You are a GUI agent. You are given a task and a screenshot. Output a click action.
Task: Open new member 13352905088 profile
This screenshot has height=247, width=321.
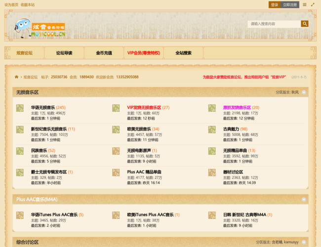pos(127,77)
